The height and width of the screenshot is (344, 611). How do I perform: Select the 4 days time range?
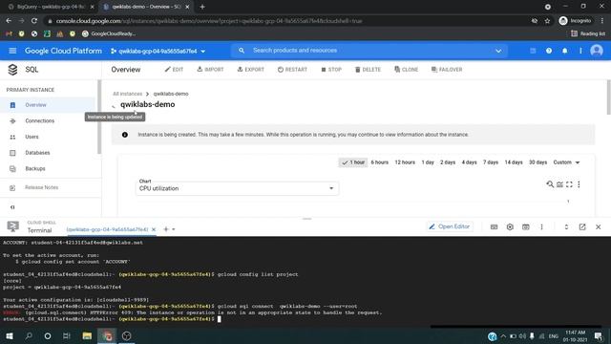(x=469, y=162)
